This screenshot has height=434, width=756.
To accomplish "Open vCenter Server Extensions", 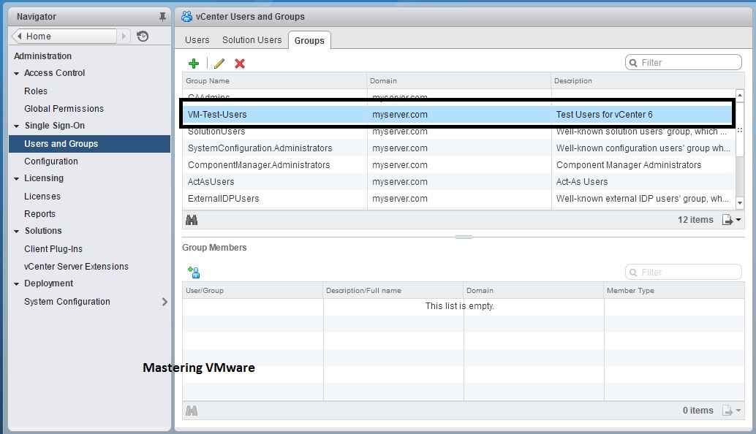I will (x=76, y=267).
